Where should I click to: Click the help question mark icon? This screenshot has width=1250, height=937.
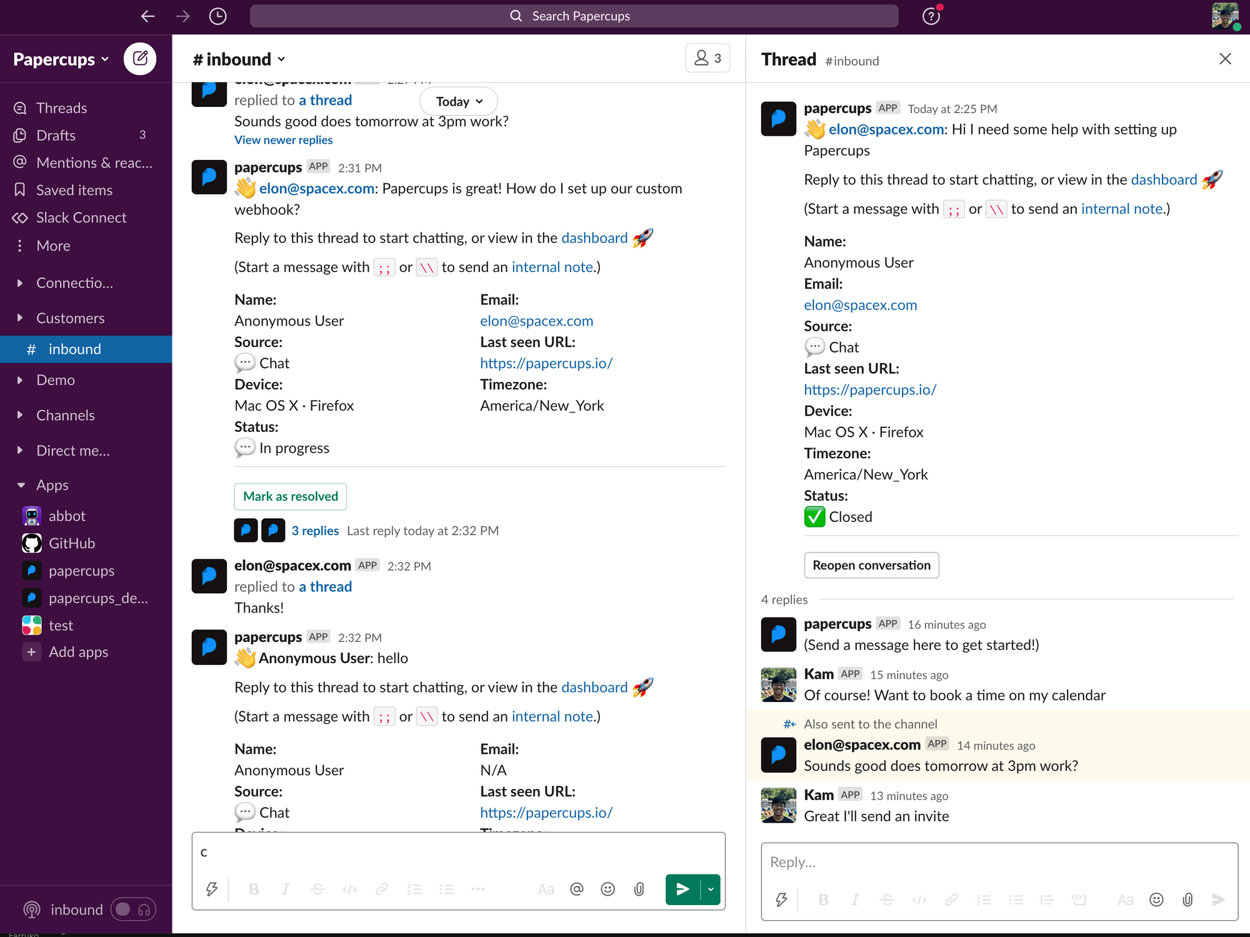click(x=931, y=16)
